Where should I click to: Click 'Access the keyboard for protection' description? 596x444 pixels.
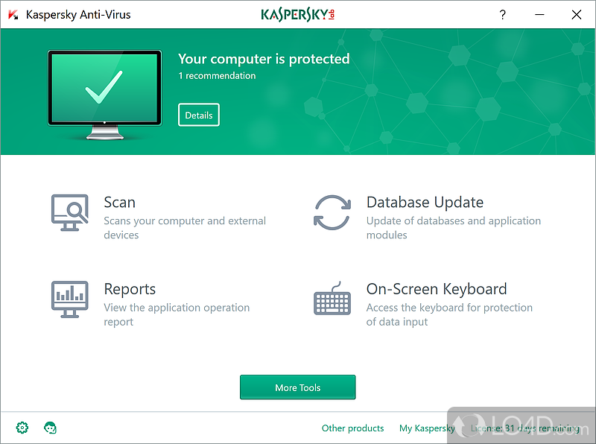coord(449,314)
